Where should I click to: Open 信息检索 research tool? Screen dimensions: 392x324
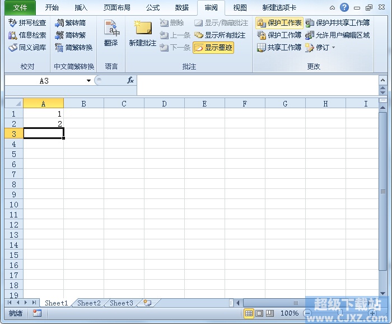coord(27,35)
